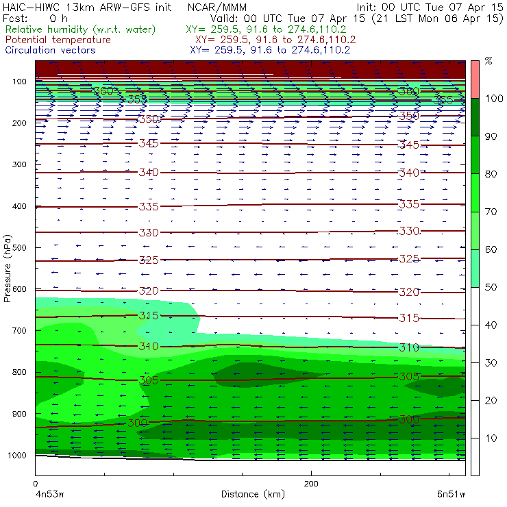Screen dimensions: 507x507
Task: Click the '300' pressure axis tick label
Action: 19,164
